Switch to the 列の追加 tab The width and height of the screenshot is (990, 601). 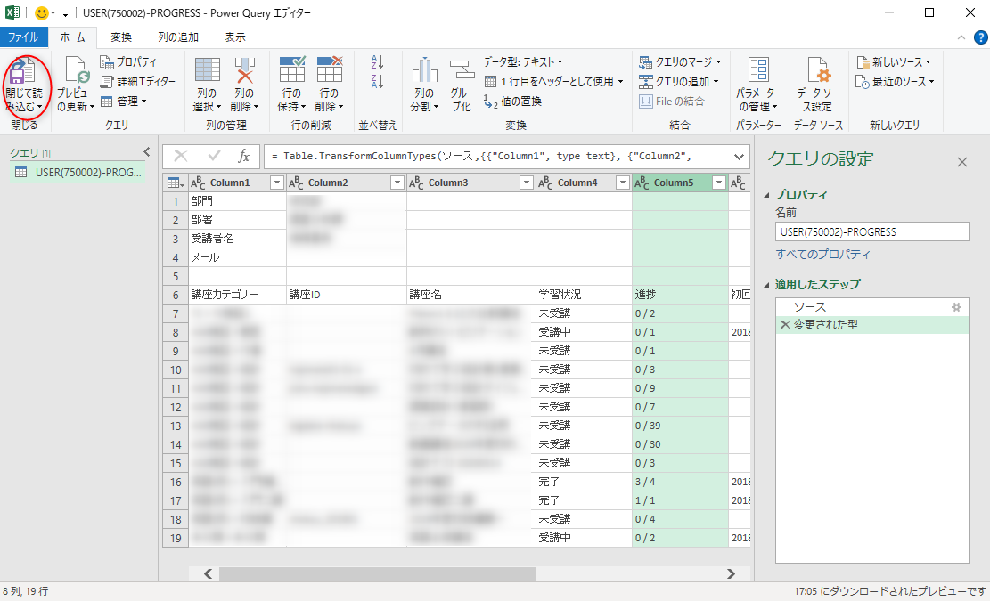178,37
